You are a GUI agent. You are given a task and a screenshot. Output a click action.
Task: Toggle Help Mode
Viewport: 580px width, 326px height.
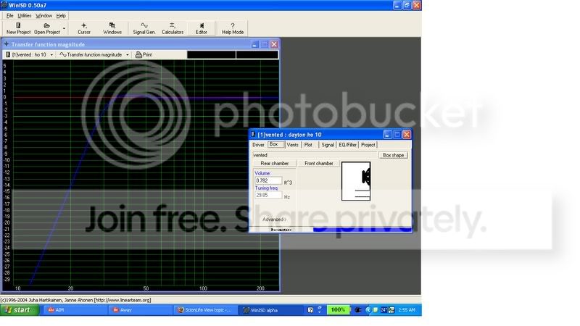click(232, 28)
